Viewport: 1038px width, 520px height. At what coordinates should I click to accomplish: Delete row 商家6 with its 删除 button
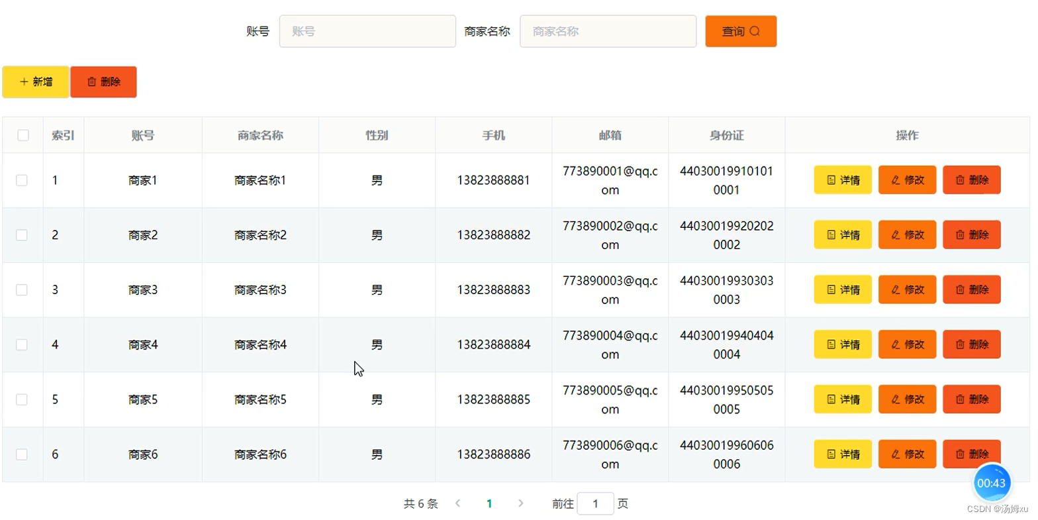971,454
